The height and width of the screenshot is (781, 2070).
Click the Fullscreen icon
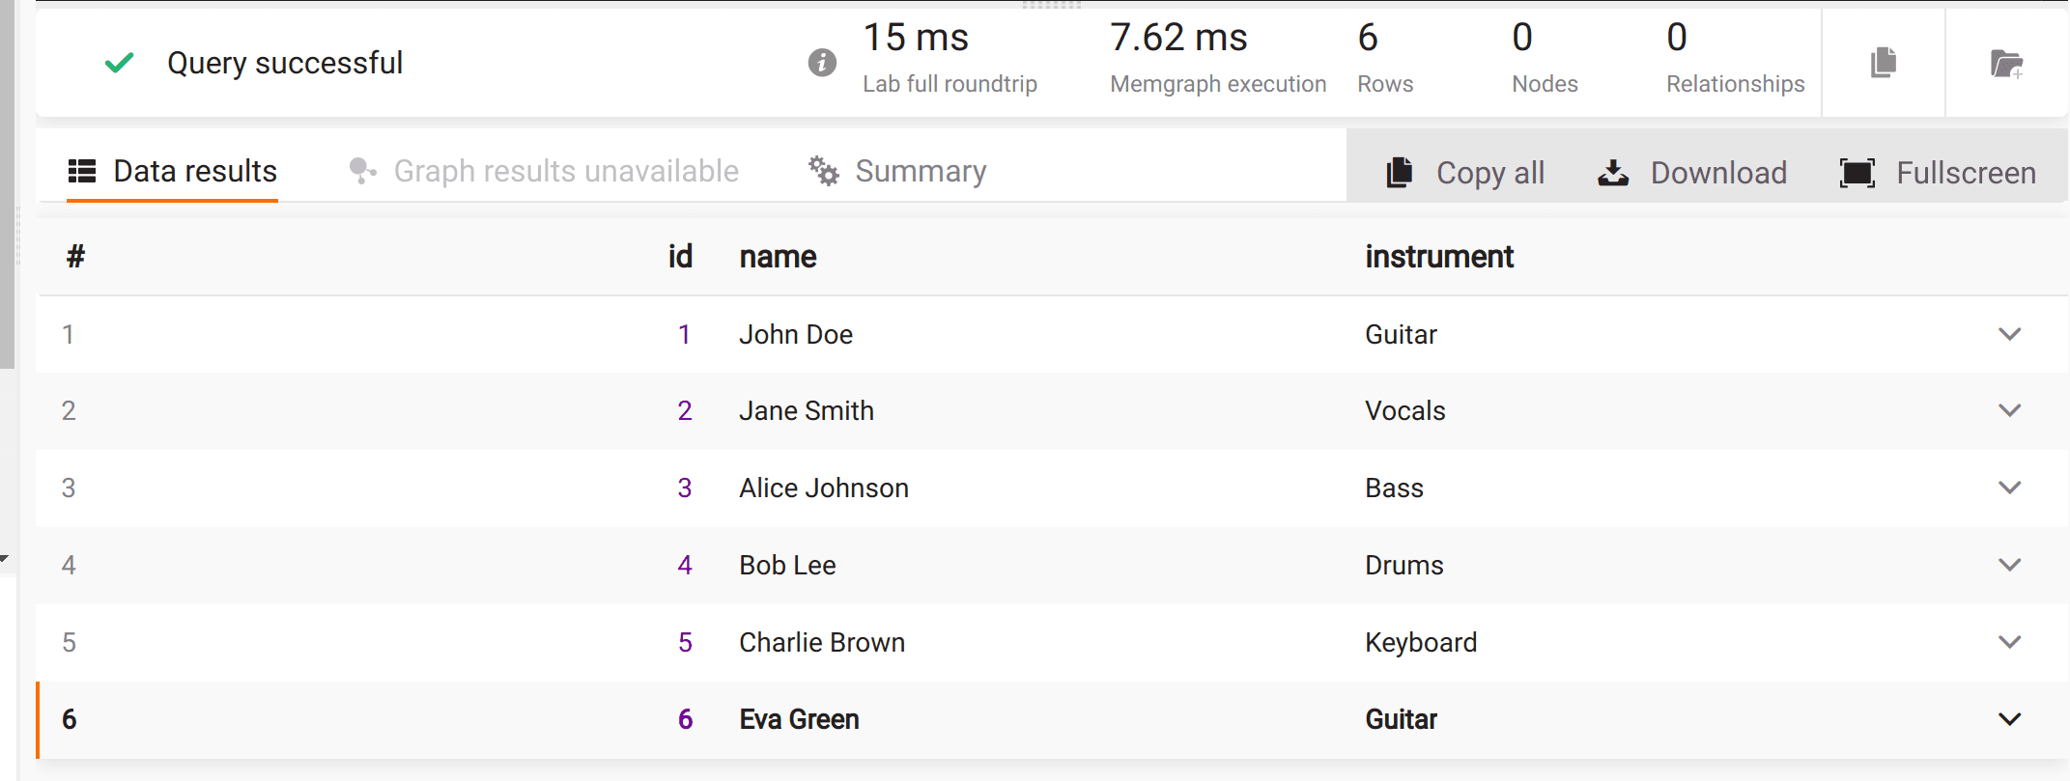[x=1857, y=173]
